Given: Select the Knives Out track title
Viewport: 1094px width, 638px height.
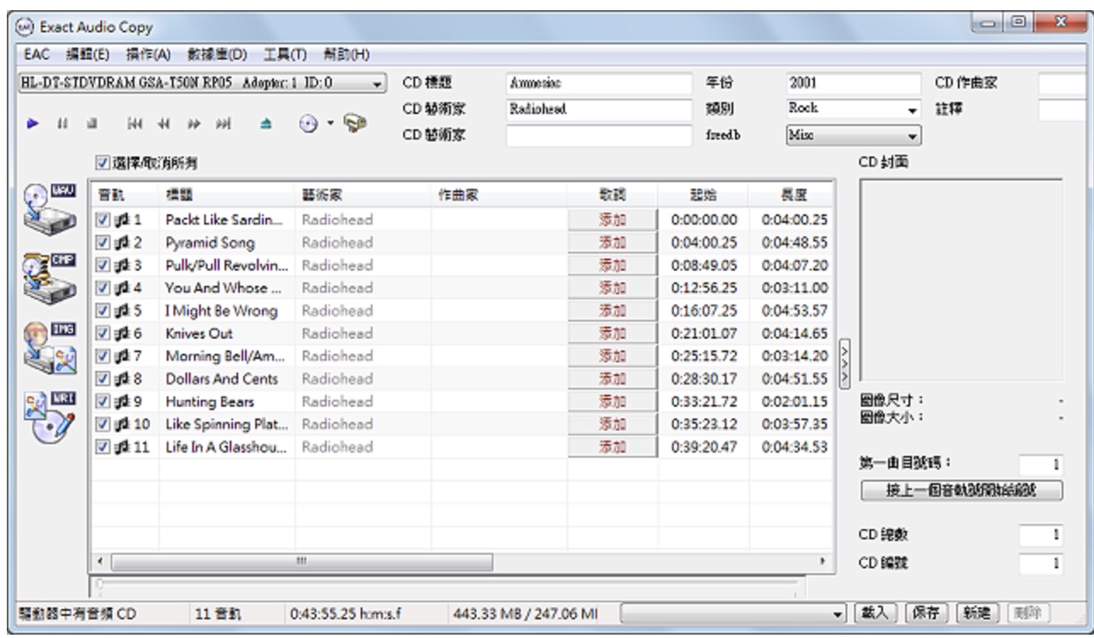Looking at the screenshot, I should pyautogui.click(x=199, y=334).
